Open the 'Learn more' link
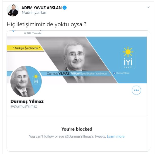The width and height of the screenshot is (155, 154). coord(116,136)
